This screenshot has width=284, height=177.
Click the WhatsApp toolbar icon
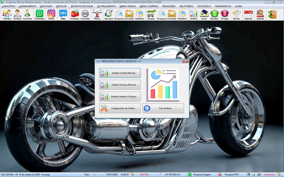(39, 14)
